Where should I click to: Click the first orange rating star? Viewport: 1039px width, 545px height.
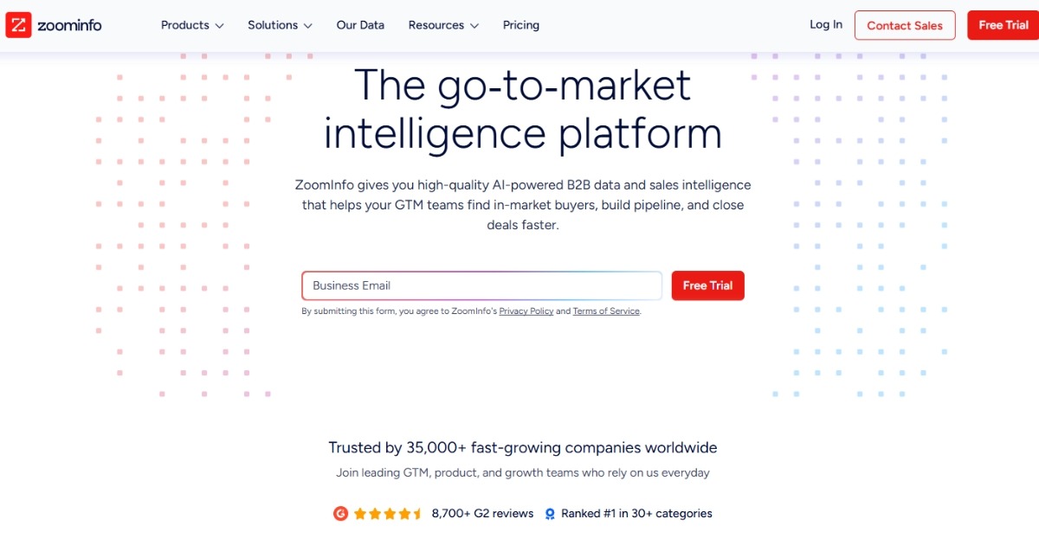pyautogui.click(x=360, y=513)
